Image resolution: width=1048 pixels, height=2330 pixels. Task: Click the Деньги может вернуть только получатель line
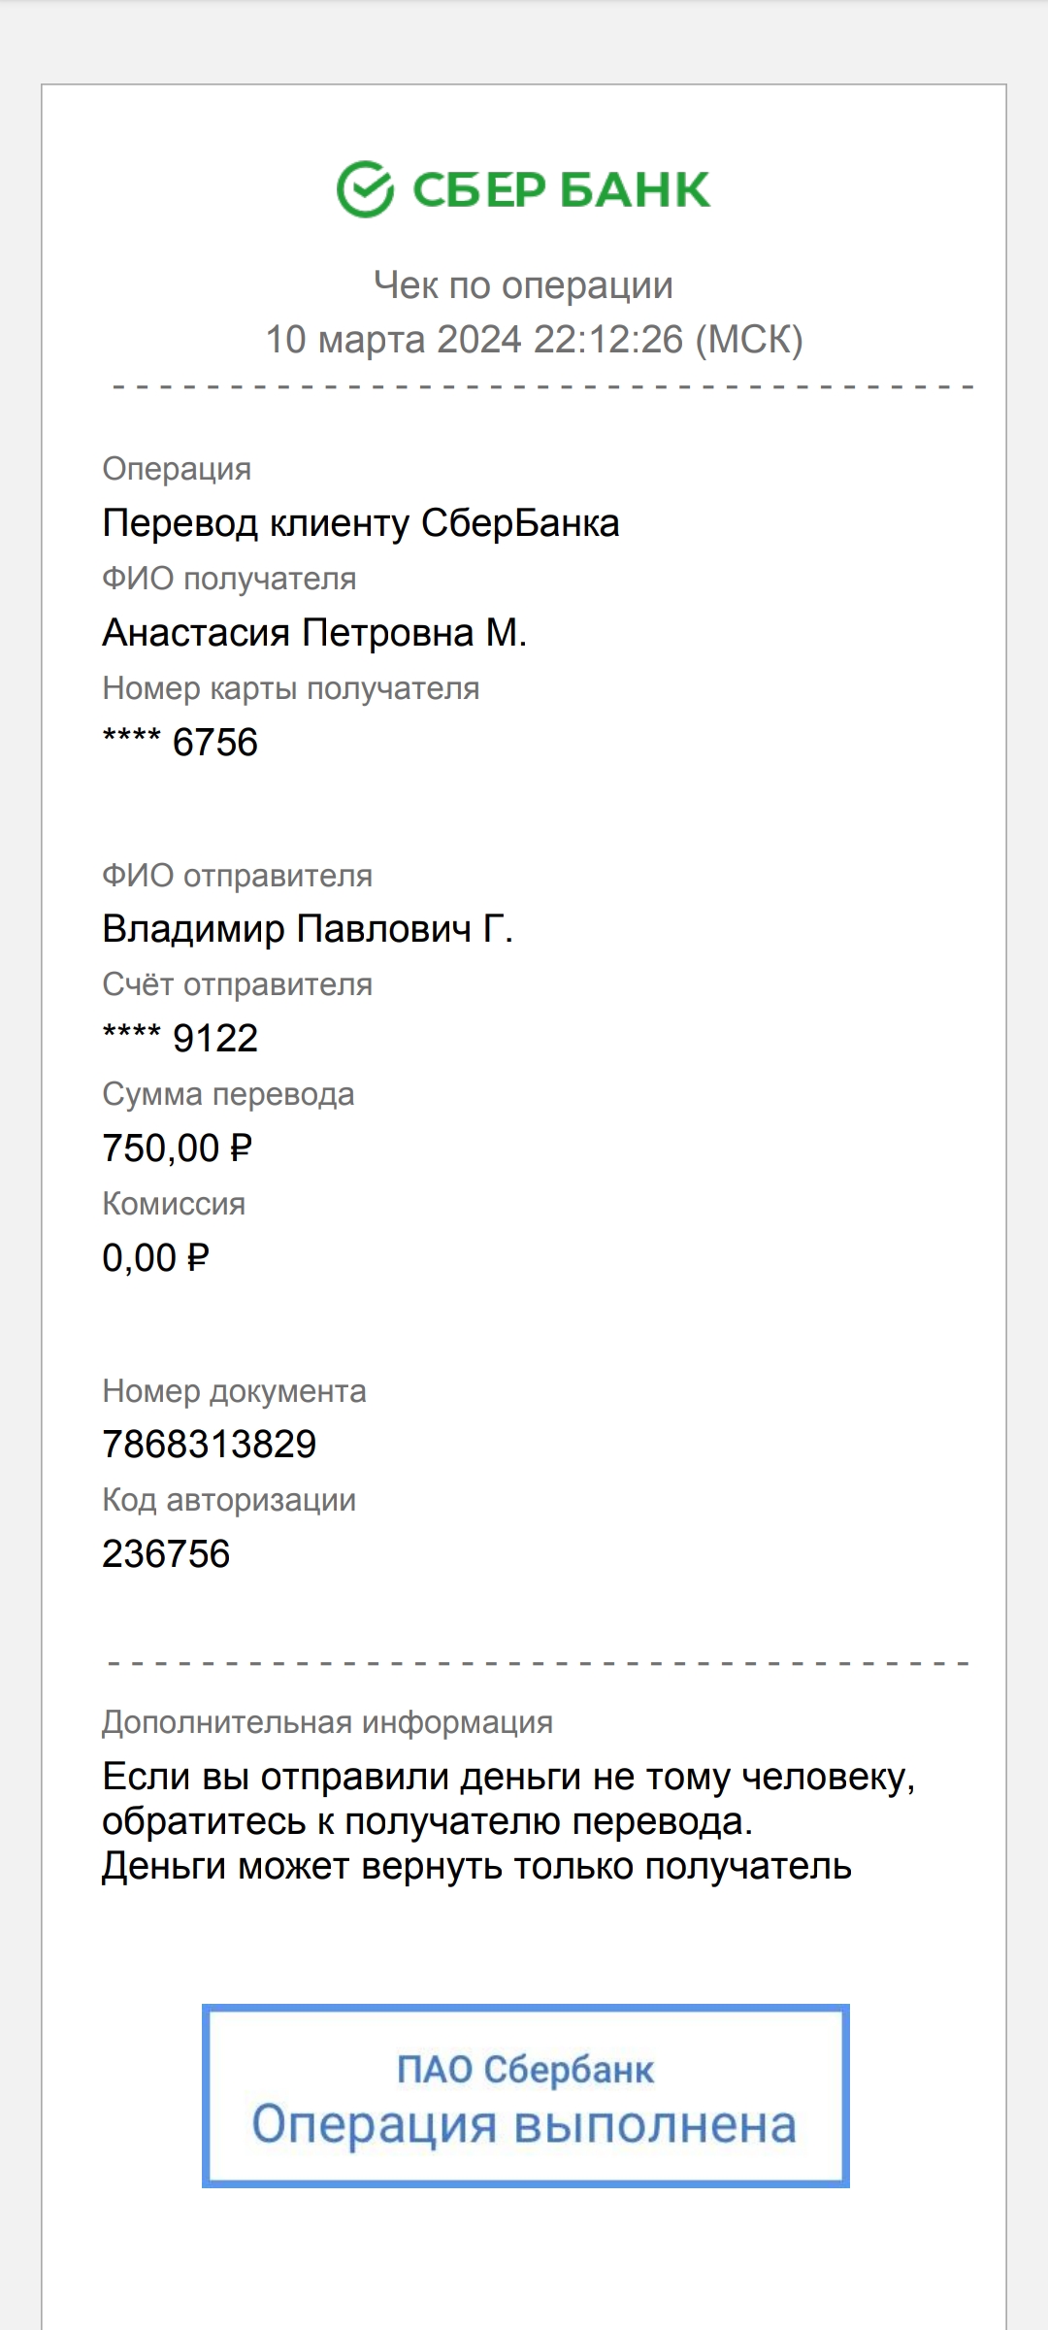[x=477, y=1866]
